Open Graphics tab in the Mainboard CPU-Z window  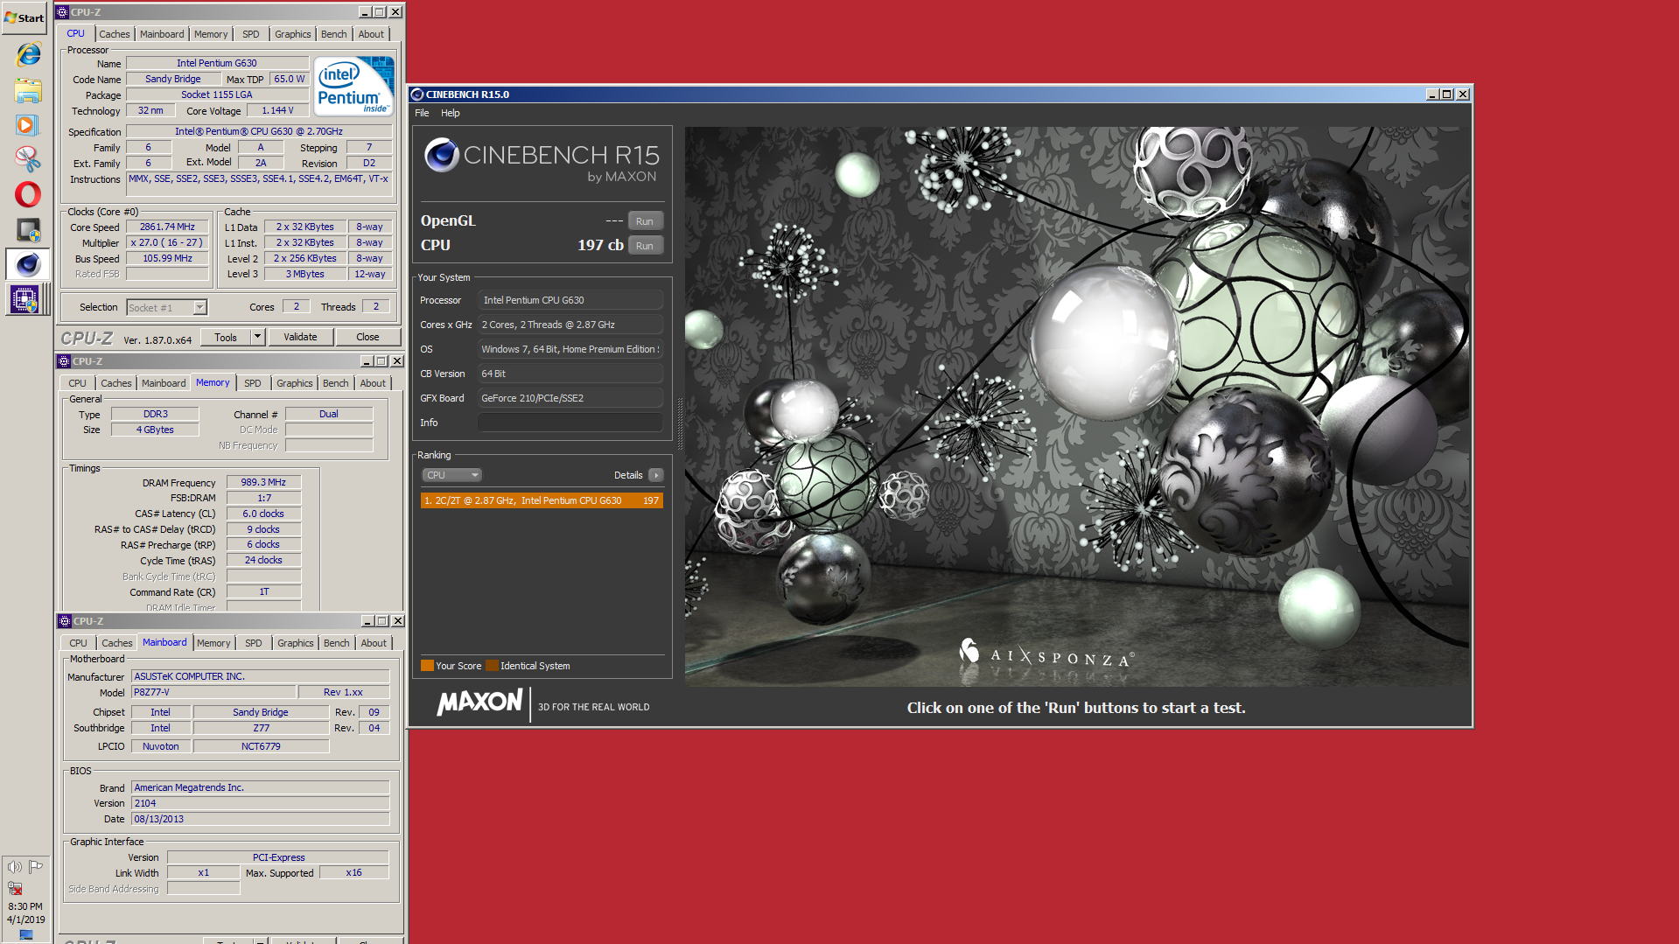tap(296, 643)
